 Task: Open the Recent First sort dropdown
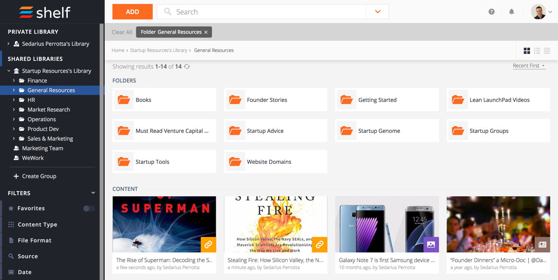click(529, 66)
